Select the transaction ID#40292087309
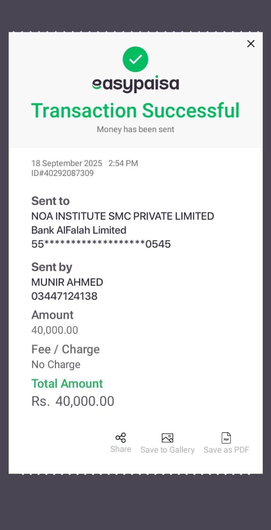Screen dimensions: 271x530 (x=62, y=173)
